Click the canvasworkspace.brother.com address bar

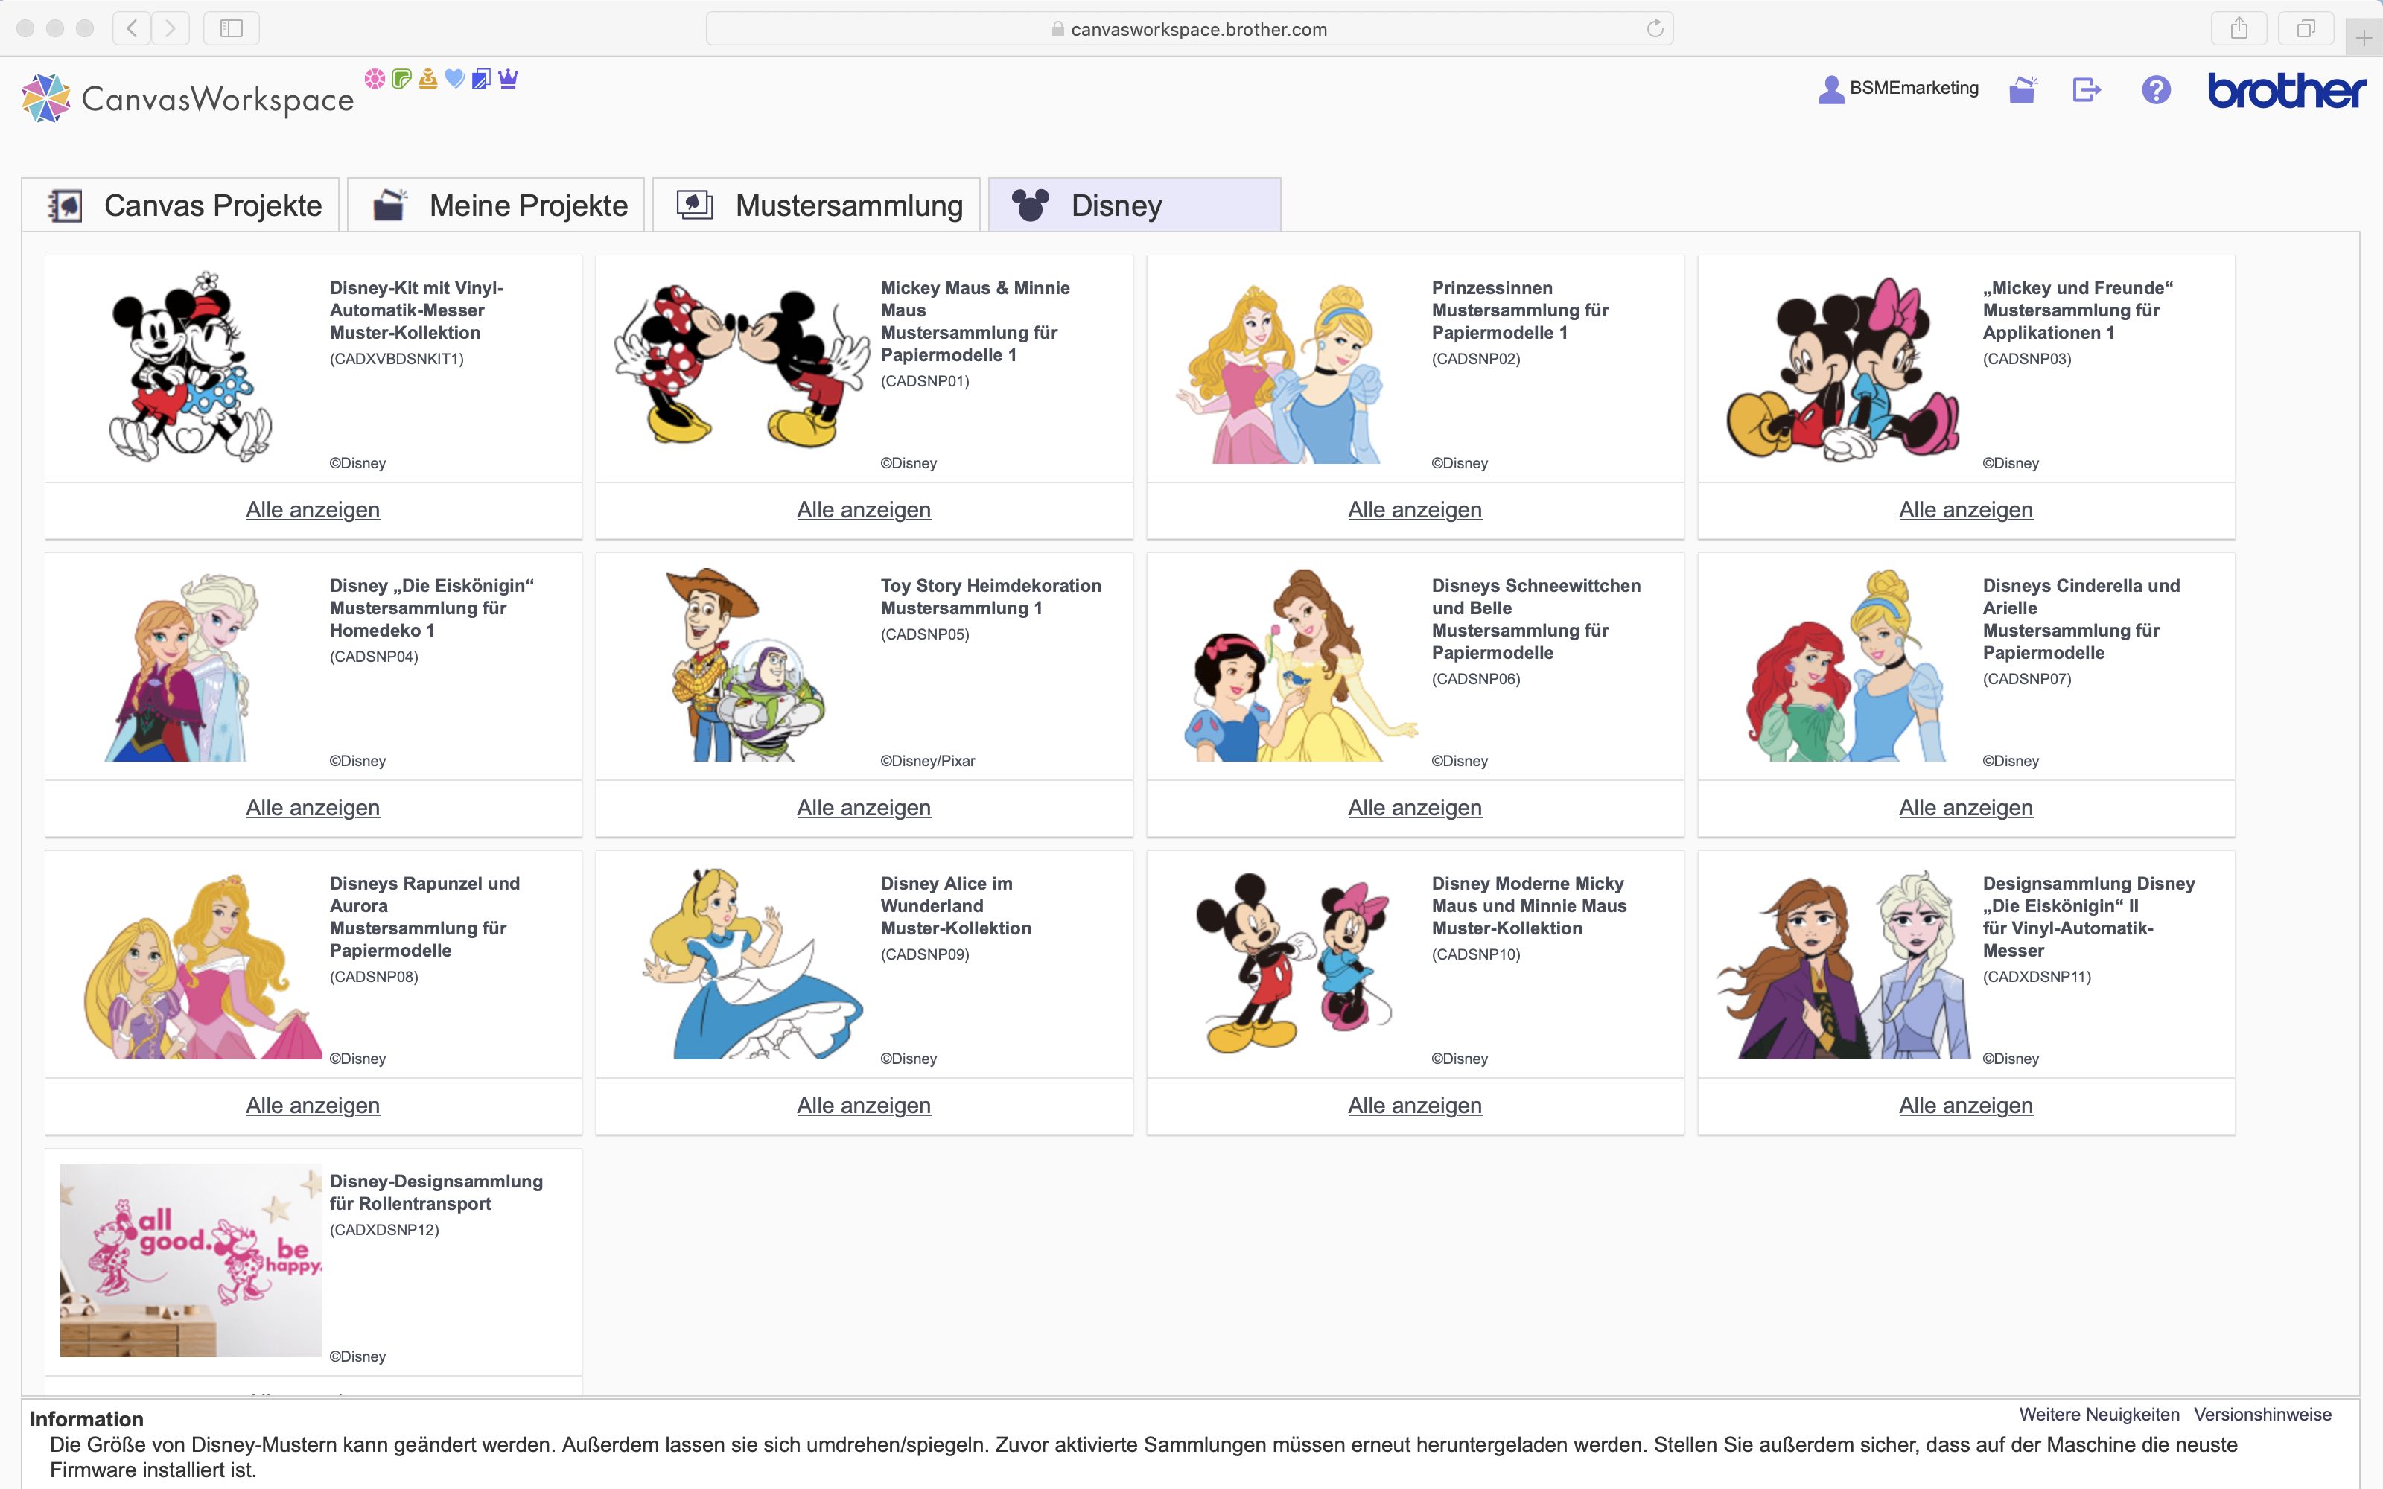tap(1189, 28)
